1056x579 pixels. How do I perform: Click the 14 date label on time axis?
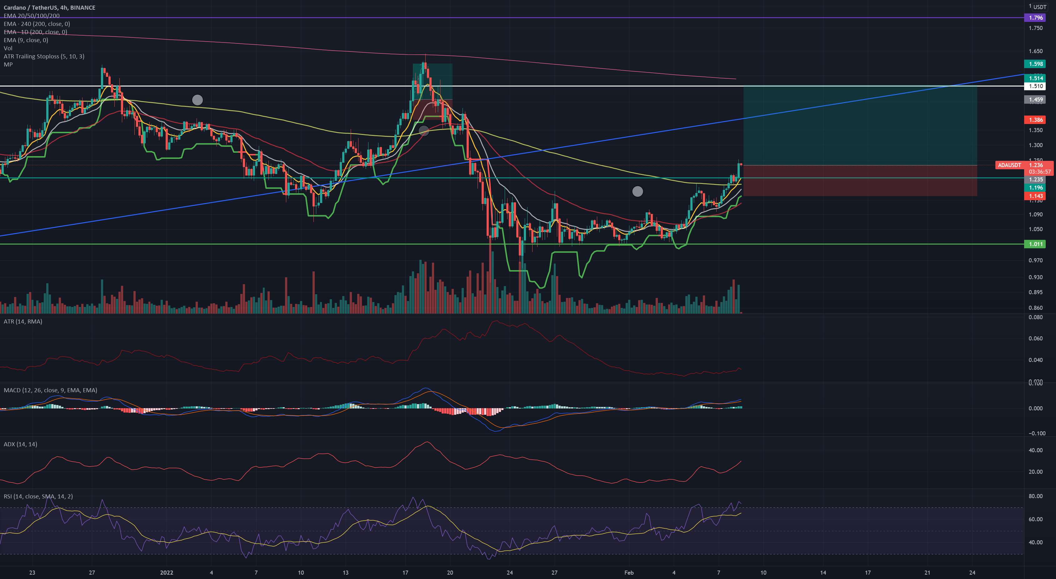(823, 573)
